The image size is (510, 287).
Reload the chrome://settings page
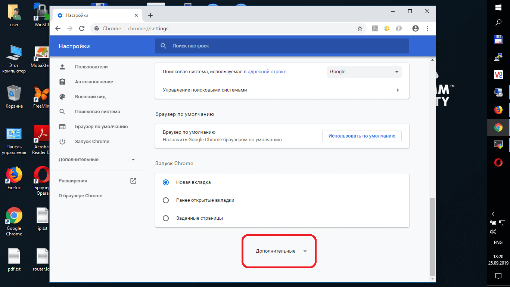click(82, 28)
